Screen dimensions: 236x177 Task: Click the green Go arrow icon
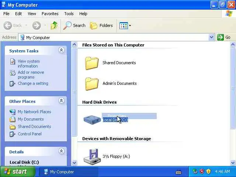tap(221, 37)
